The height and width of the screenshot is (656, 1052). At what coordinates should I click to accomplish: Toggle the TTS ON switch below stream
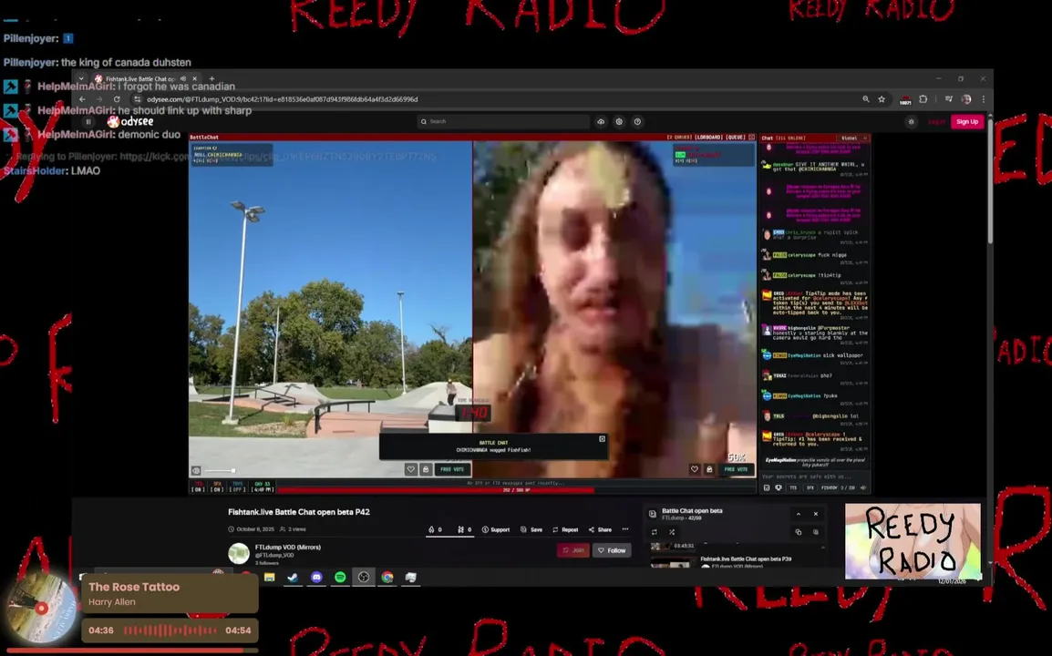point(198,487)
